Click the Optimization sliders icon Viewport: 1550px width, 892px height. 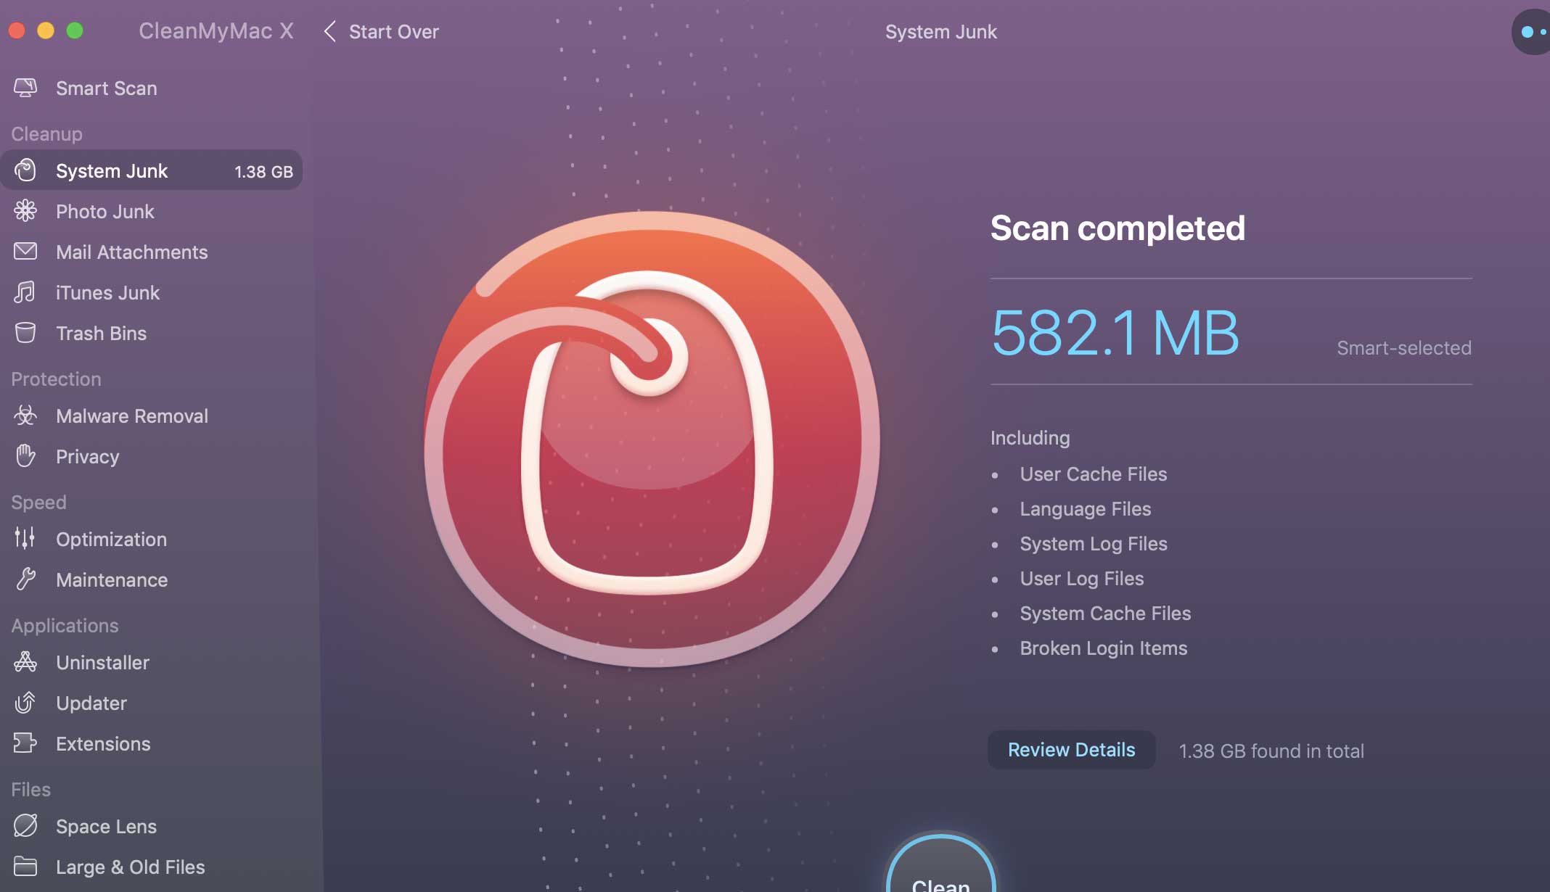pos(25,539)
